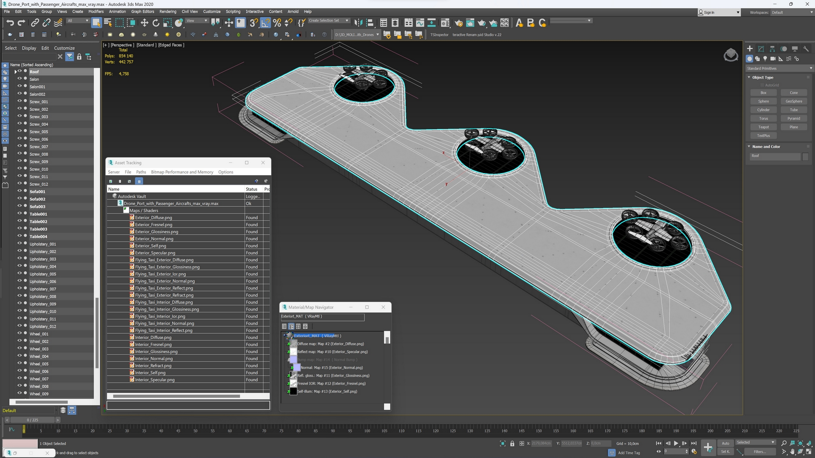Image resolution: width=815 pixels, height=458 pixels.
Task: Switch to Cameras category icon
Action: [x=773, y=59]
